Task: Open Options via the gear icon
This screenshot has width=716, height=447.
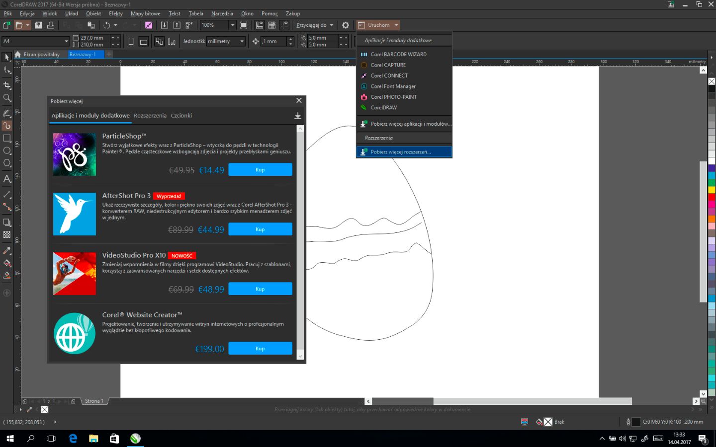Action: (346, 25)
